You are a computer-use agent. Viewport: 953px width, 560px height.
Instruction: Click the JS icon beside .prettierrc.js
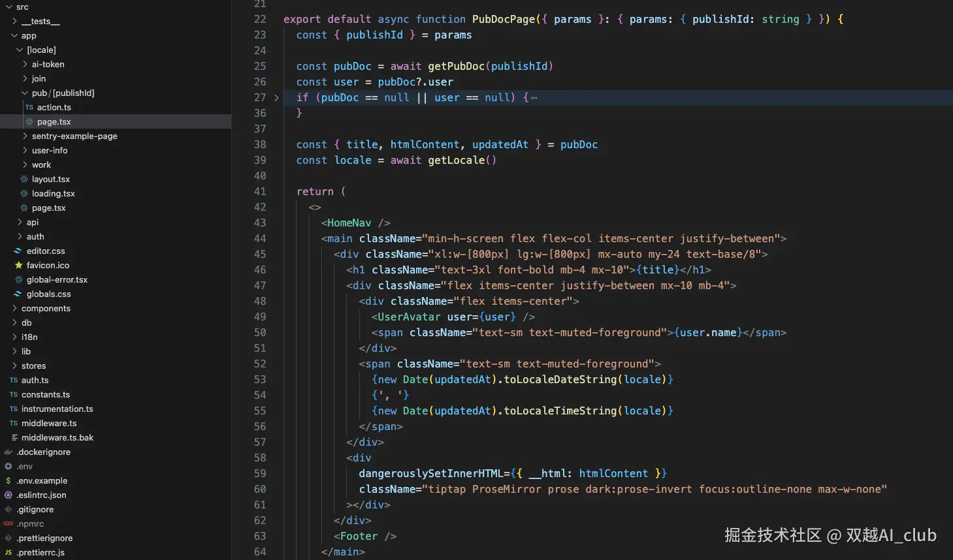[8, 553]
